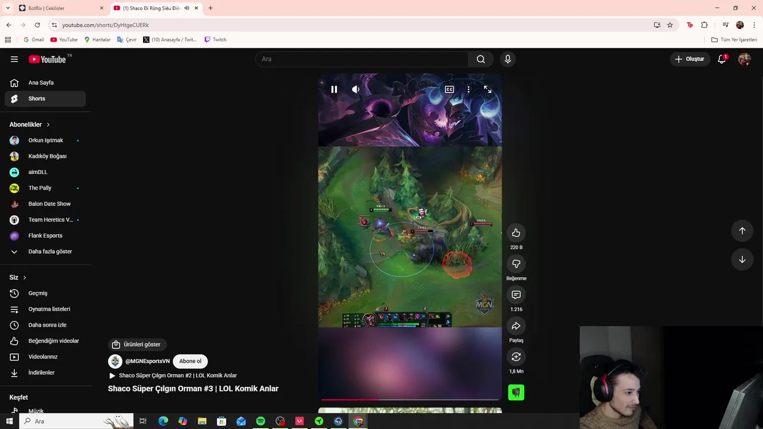Image resolution: width=763 pixels, height=429 pixels.
Task: Open Team Heretics V... channel
Action: (45, 220)
